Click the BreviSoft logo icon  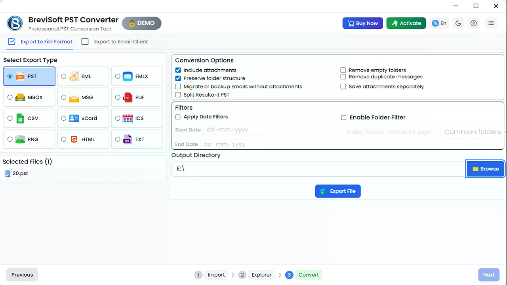coord(15,23)
